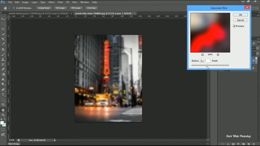Select the Quick Selection tool
The image size is (260, 146).
[x=3, y=34]
